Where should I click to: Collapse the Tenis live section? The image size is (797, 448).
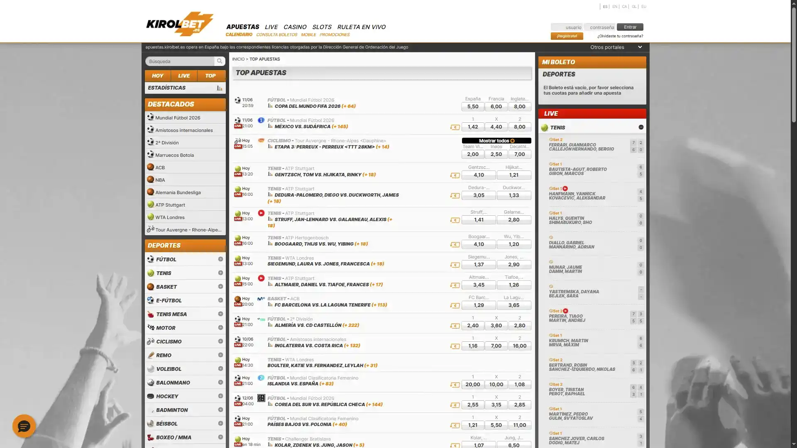[x=641, y=127]
